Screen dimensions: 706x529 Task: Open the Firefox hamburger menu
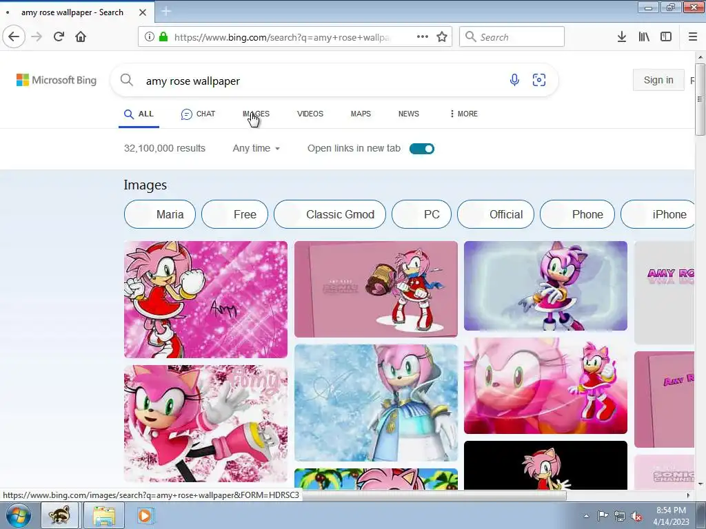[693, 37]
